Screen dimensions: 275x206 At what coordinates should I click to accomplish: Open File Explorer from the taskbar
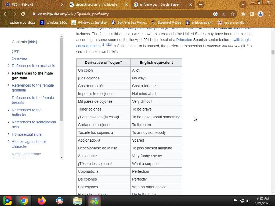coord(77,201)
